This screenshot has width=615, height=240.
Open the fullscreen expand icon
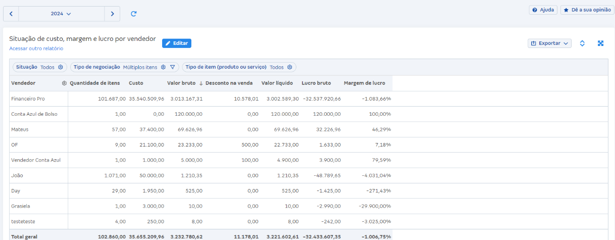click(601, 43)
